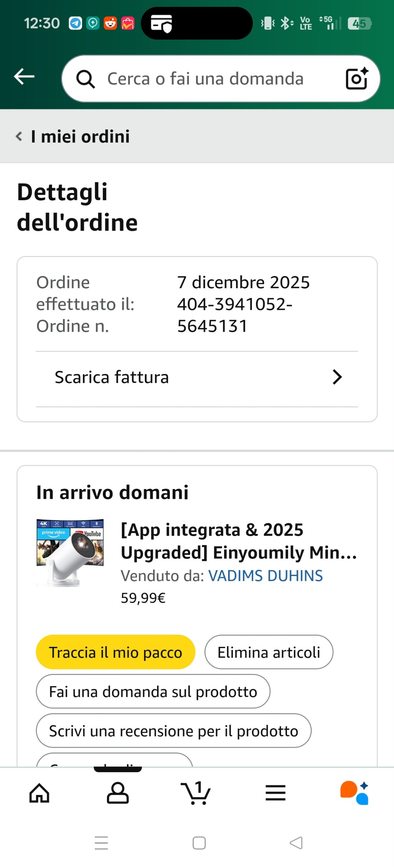Launch the Rufus AI assistant icon
The image size is (394, 867).
354,793
